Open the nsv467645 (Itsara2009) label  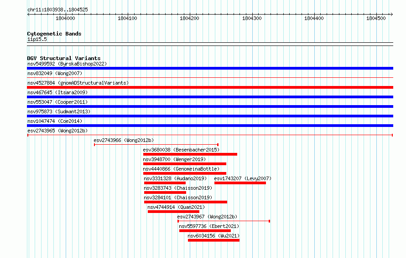[x=57, y=92]
